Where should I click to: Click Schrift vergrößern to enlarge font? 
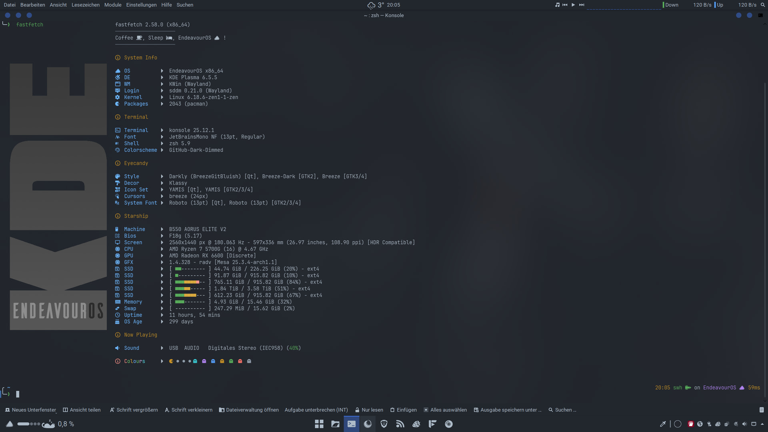coord(134,410)
